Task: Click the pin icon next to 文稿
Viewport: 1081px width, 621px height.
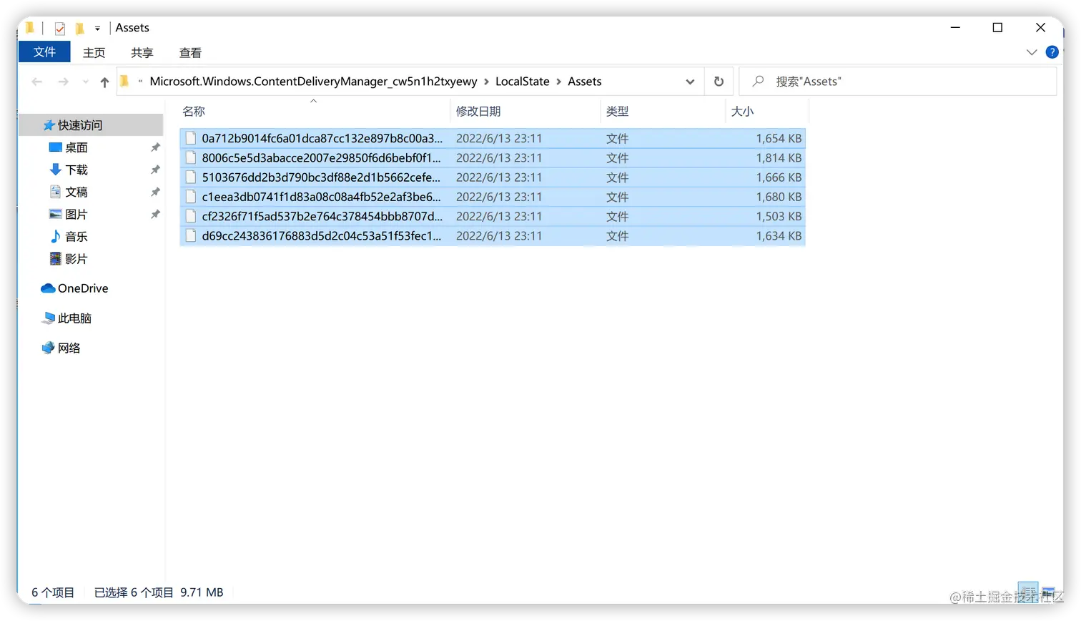Action: [x=155, y=192]
